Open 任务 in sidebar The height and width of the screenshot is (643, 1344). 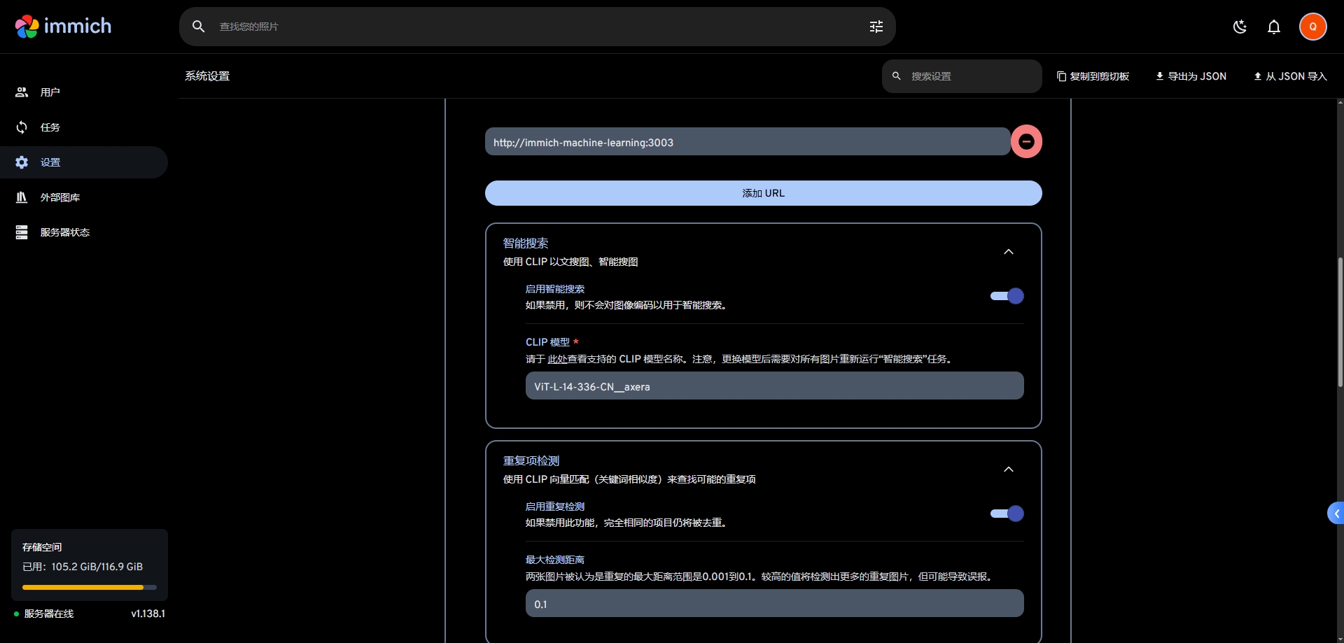[x=50, y=127]
